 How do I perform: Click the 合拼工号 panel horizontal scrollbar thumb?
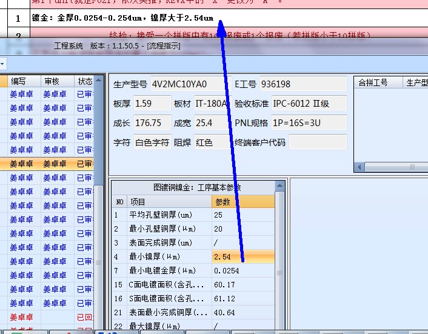click(396, 167)
